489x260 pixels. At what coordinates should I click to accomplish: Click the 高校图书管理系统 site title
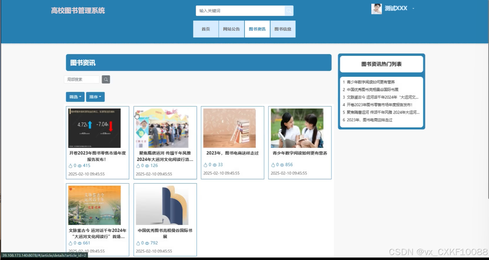78,11
